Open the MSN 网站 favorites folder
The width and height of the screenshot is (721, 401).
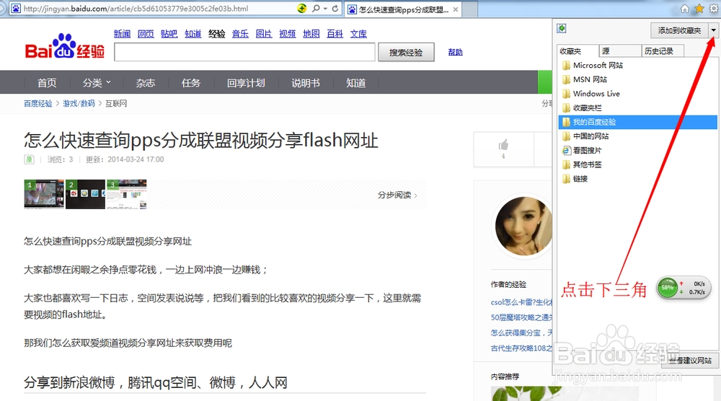(x=585, y=79)
